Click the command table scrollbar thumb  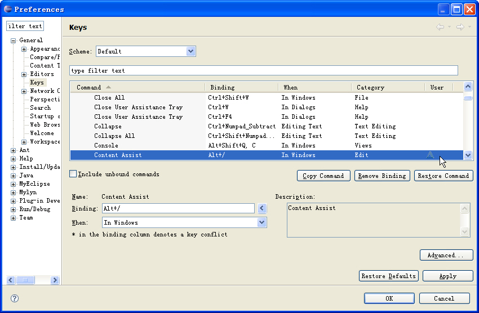[468, 98]
